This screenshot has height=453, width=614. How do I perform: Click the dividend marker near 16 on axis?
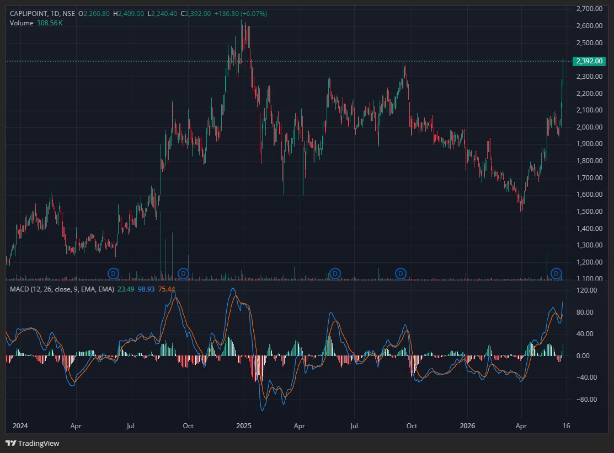pyautogui.click(x=557, y=273)
